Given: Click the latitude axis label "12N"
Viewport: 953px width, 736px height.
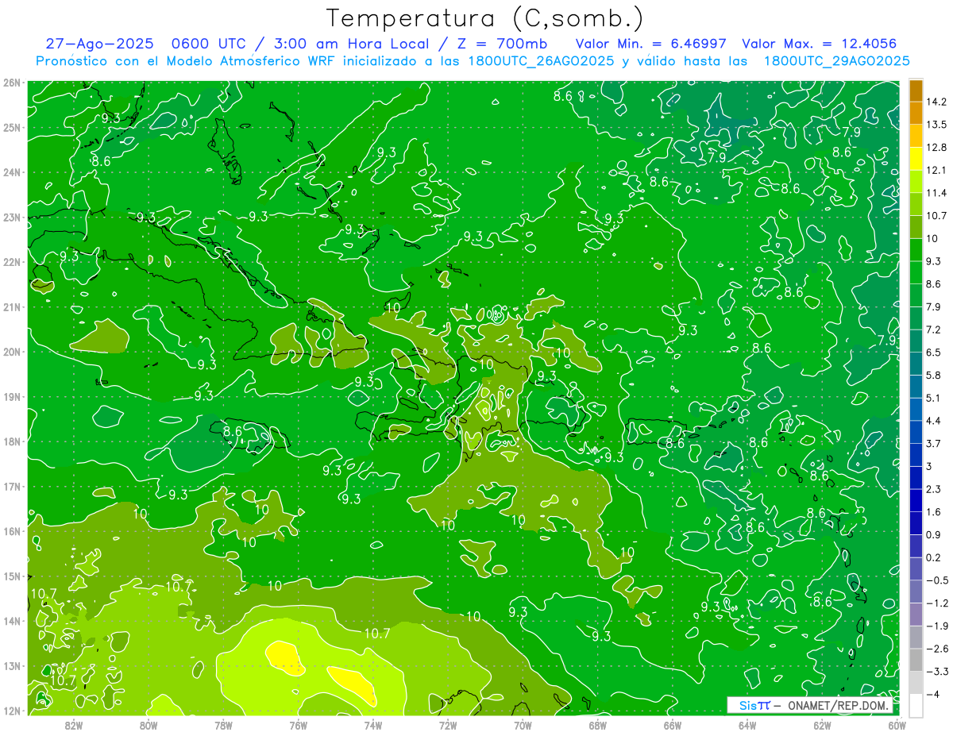Looking at the screenshot, I should point(11,711).
